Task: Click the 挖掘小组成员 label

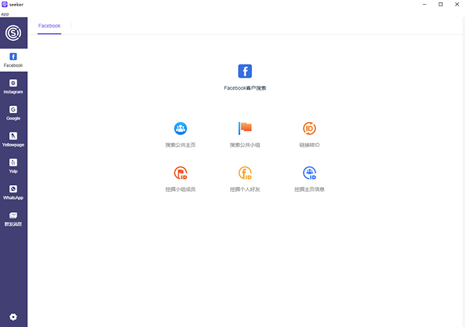Action: click(180, 189)
